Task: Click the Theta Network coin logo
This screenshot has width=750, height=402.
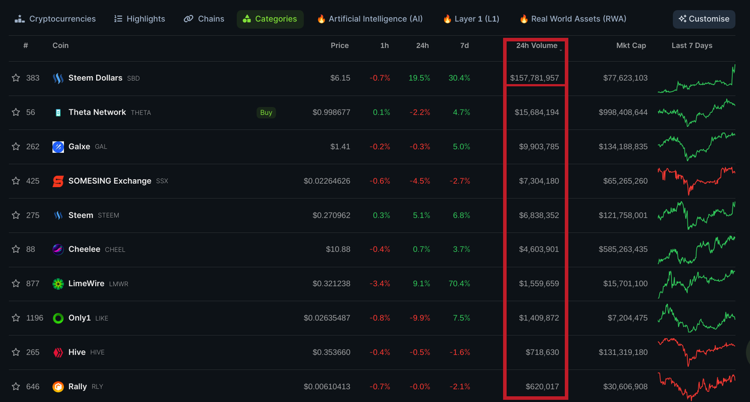Action: pos(58,112)
